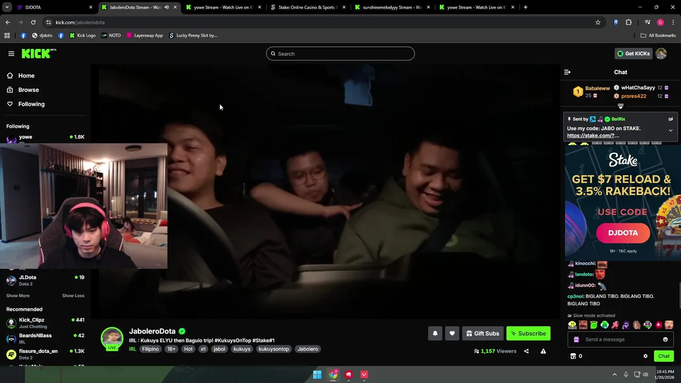Click the browser back arrow
Screen dimensions: 681x383
8,22
